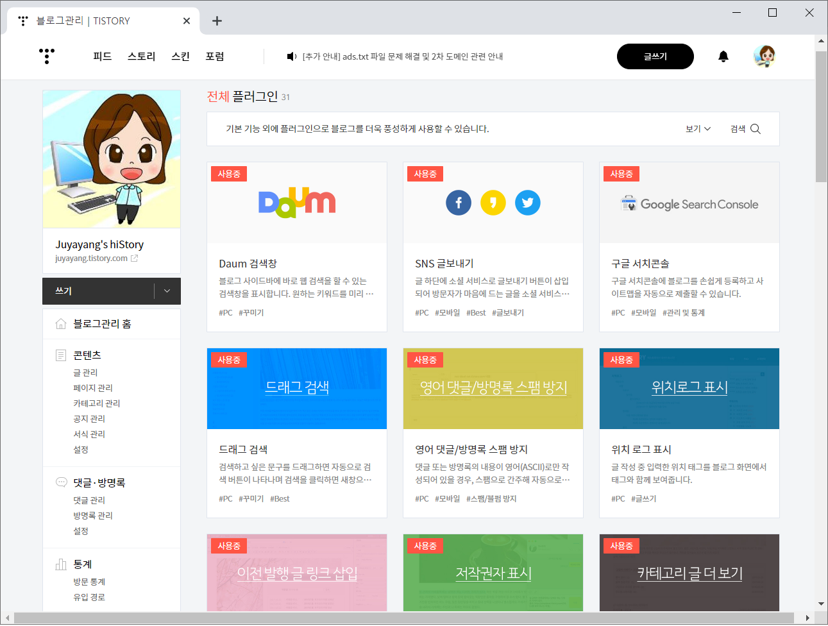The width and height of the screenshot is (828, 626).
Task: Open blog external link icon
Action: 134,258
